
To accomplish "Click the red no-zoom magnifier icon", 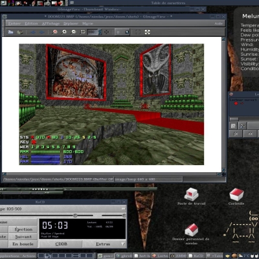I will (x=55, y=32).
